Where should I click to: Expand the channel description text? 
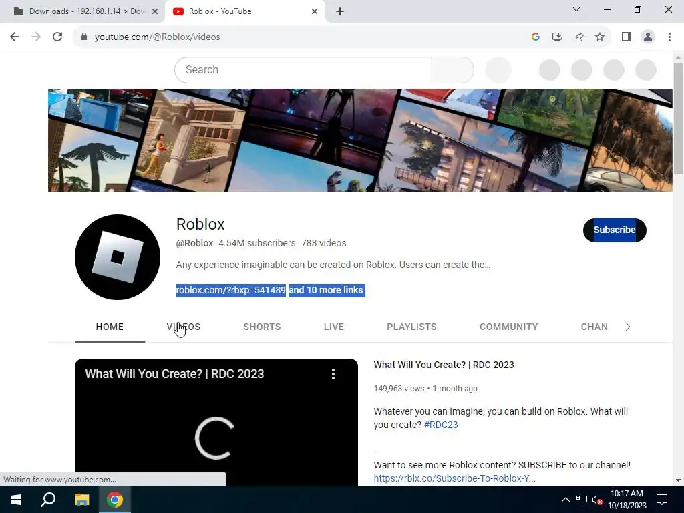333,265
